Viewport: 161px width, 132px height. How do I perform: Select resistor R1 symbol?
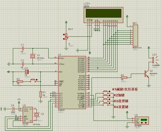41,94
